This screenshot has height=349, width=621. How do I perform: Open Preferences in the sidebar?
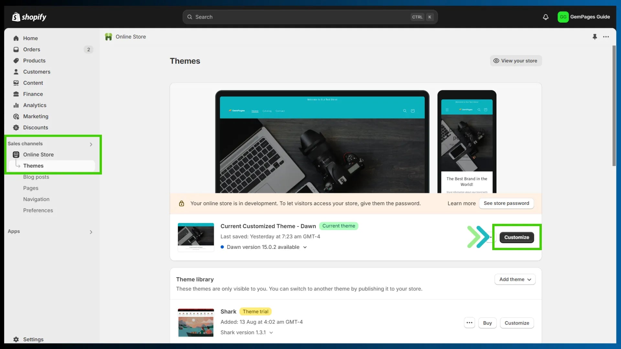tap(38, 210)
